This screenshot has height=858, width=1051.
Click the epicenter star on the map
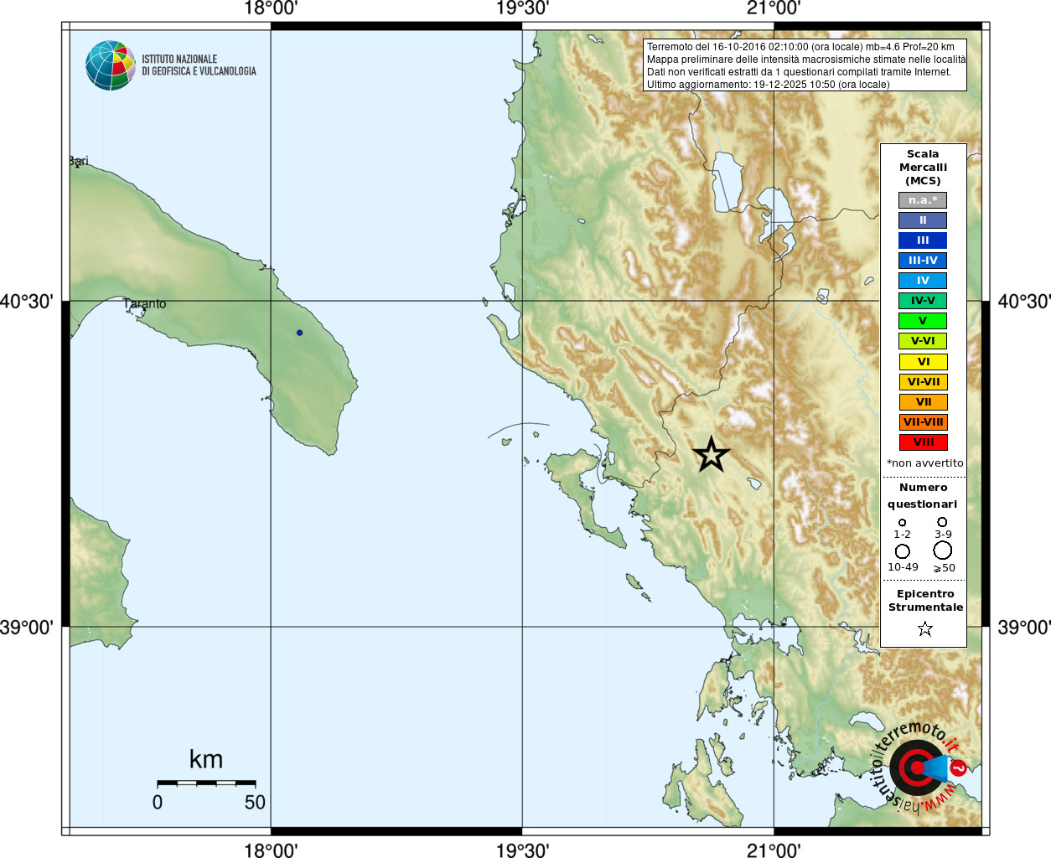[x=711, y=455]
